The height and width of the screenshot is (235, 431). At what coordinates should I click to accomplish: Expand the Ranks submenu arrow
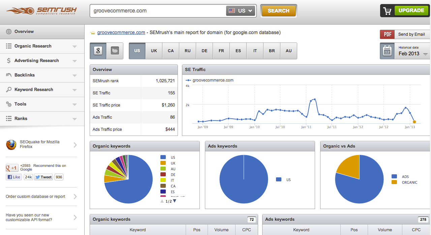pos(75,119)
